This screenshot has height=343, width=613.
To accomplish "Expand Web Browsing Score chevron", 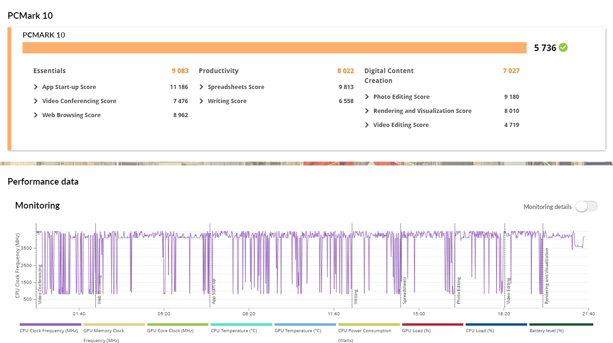I will pyautogui.click(x=36, y=115).
